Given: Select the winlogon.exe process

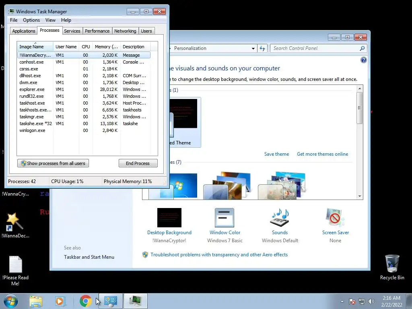Looking at the screenshot, I should point(84,130).
